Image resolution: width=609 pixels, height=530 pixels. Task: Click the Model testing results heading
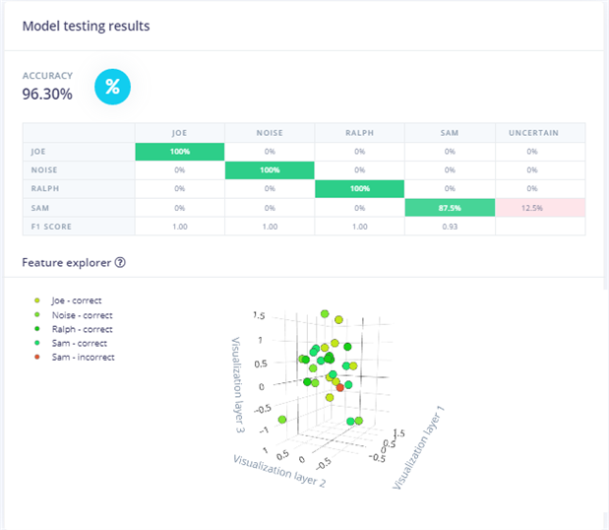tap(87, 26)
